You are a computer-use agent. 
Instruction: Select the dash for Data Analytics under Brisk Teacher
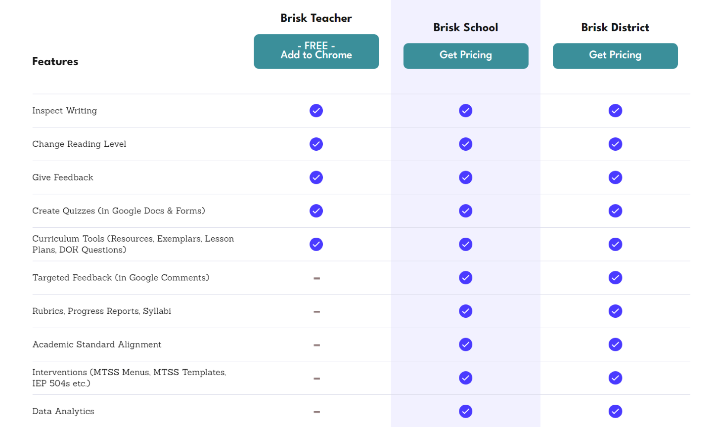[316, 411]
